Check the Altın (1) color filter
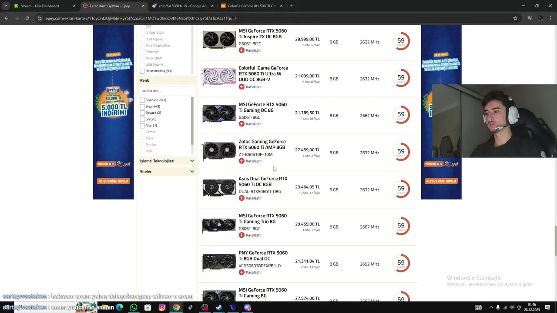The image size is (557, 313). [142, 126]
